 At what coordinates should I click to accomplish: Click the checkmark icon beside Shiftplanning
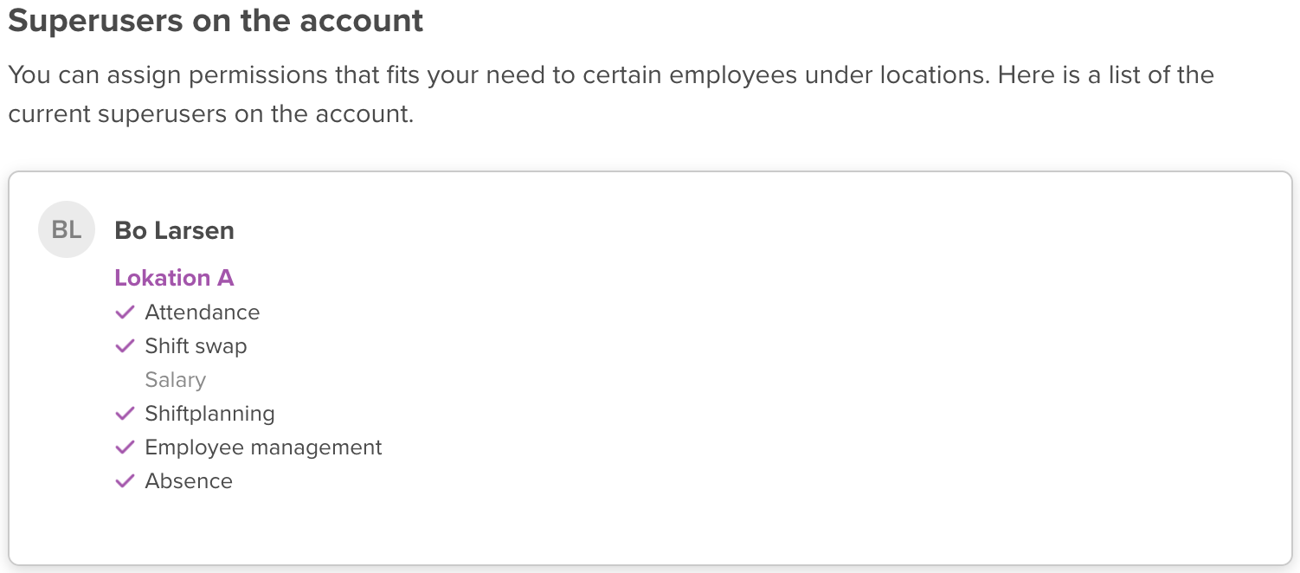125,413
